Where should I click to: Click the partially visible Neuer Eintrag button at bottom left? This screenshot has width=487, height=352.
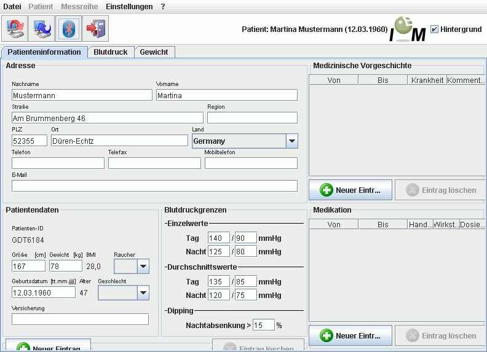pos(48,345)
